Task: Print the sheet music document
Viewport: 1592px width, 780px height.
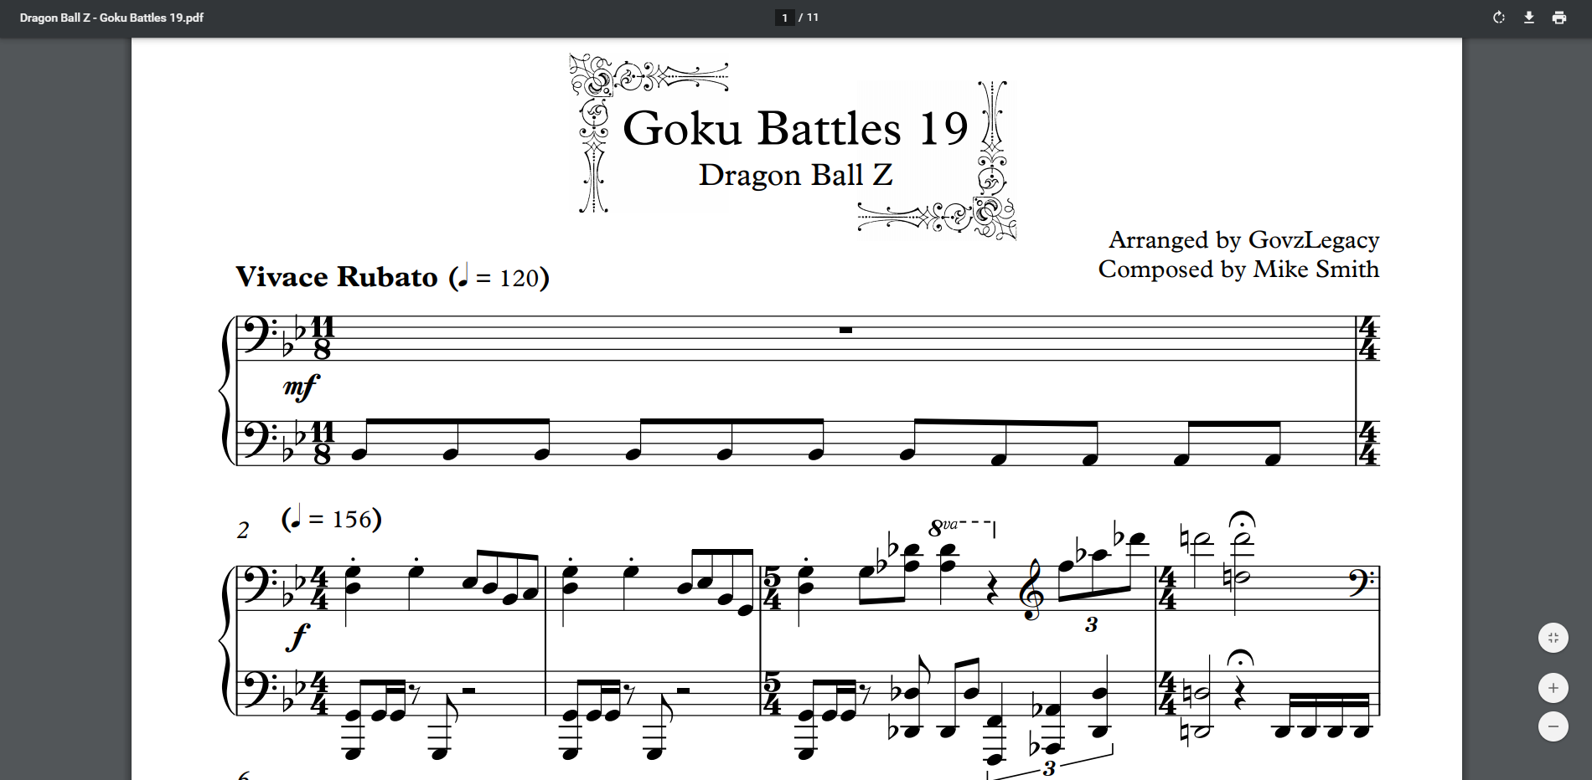Action: click(1558, 18)
